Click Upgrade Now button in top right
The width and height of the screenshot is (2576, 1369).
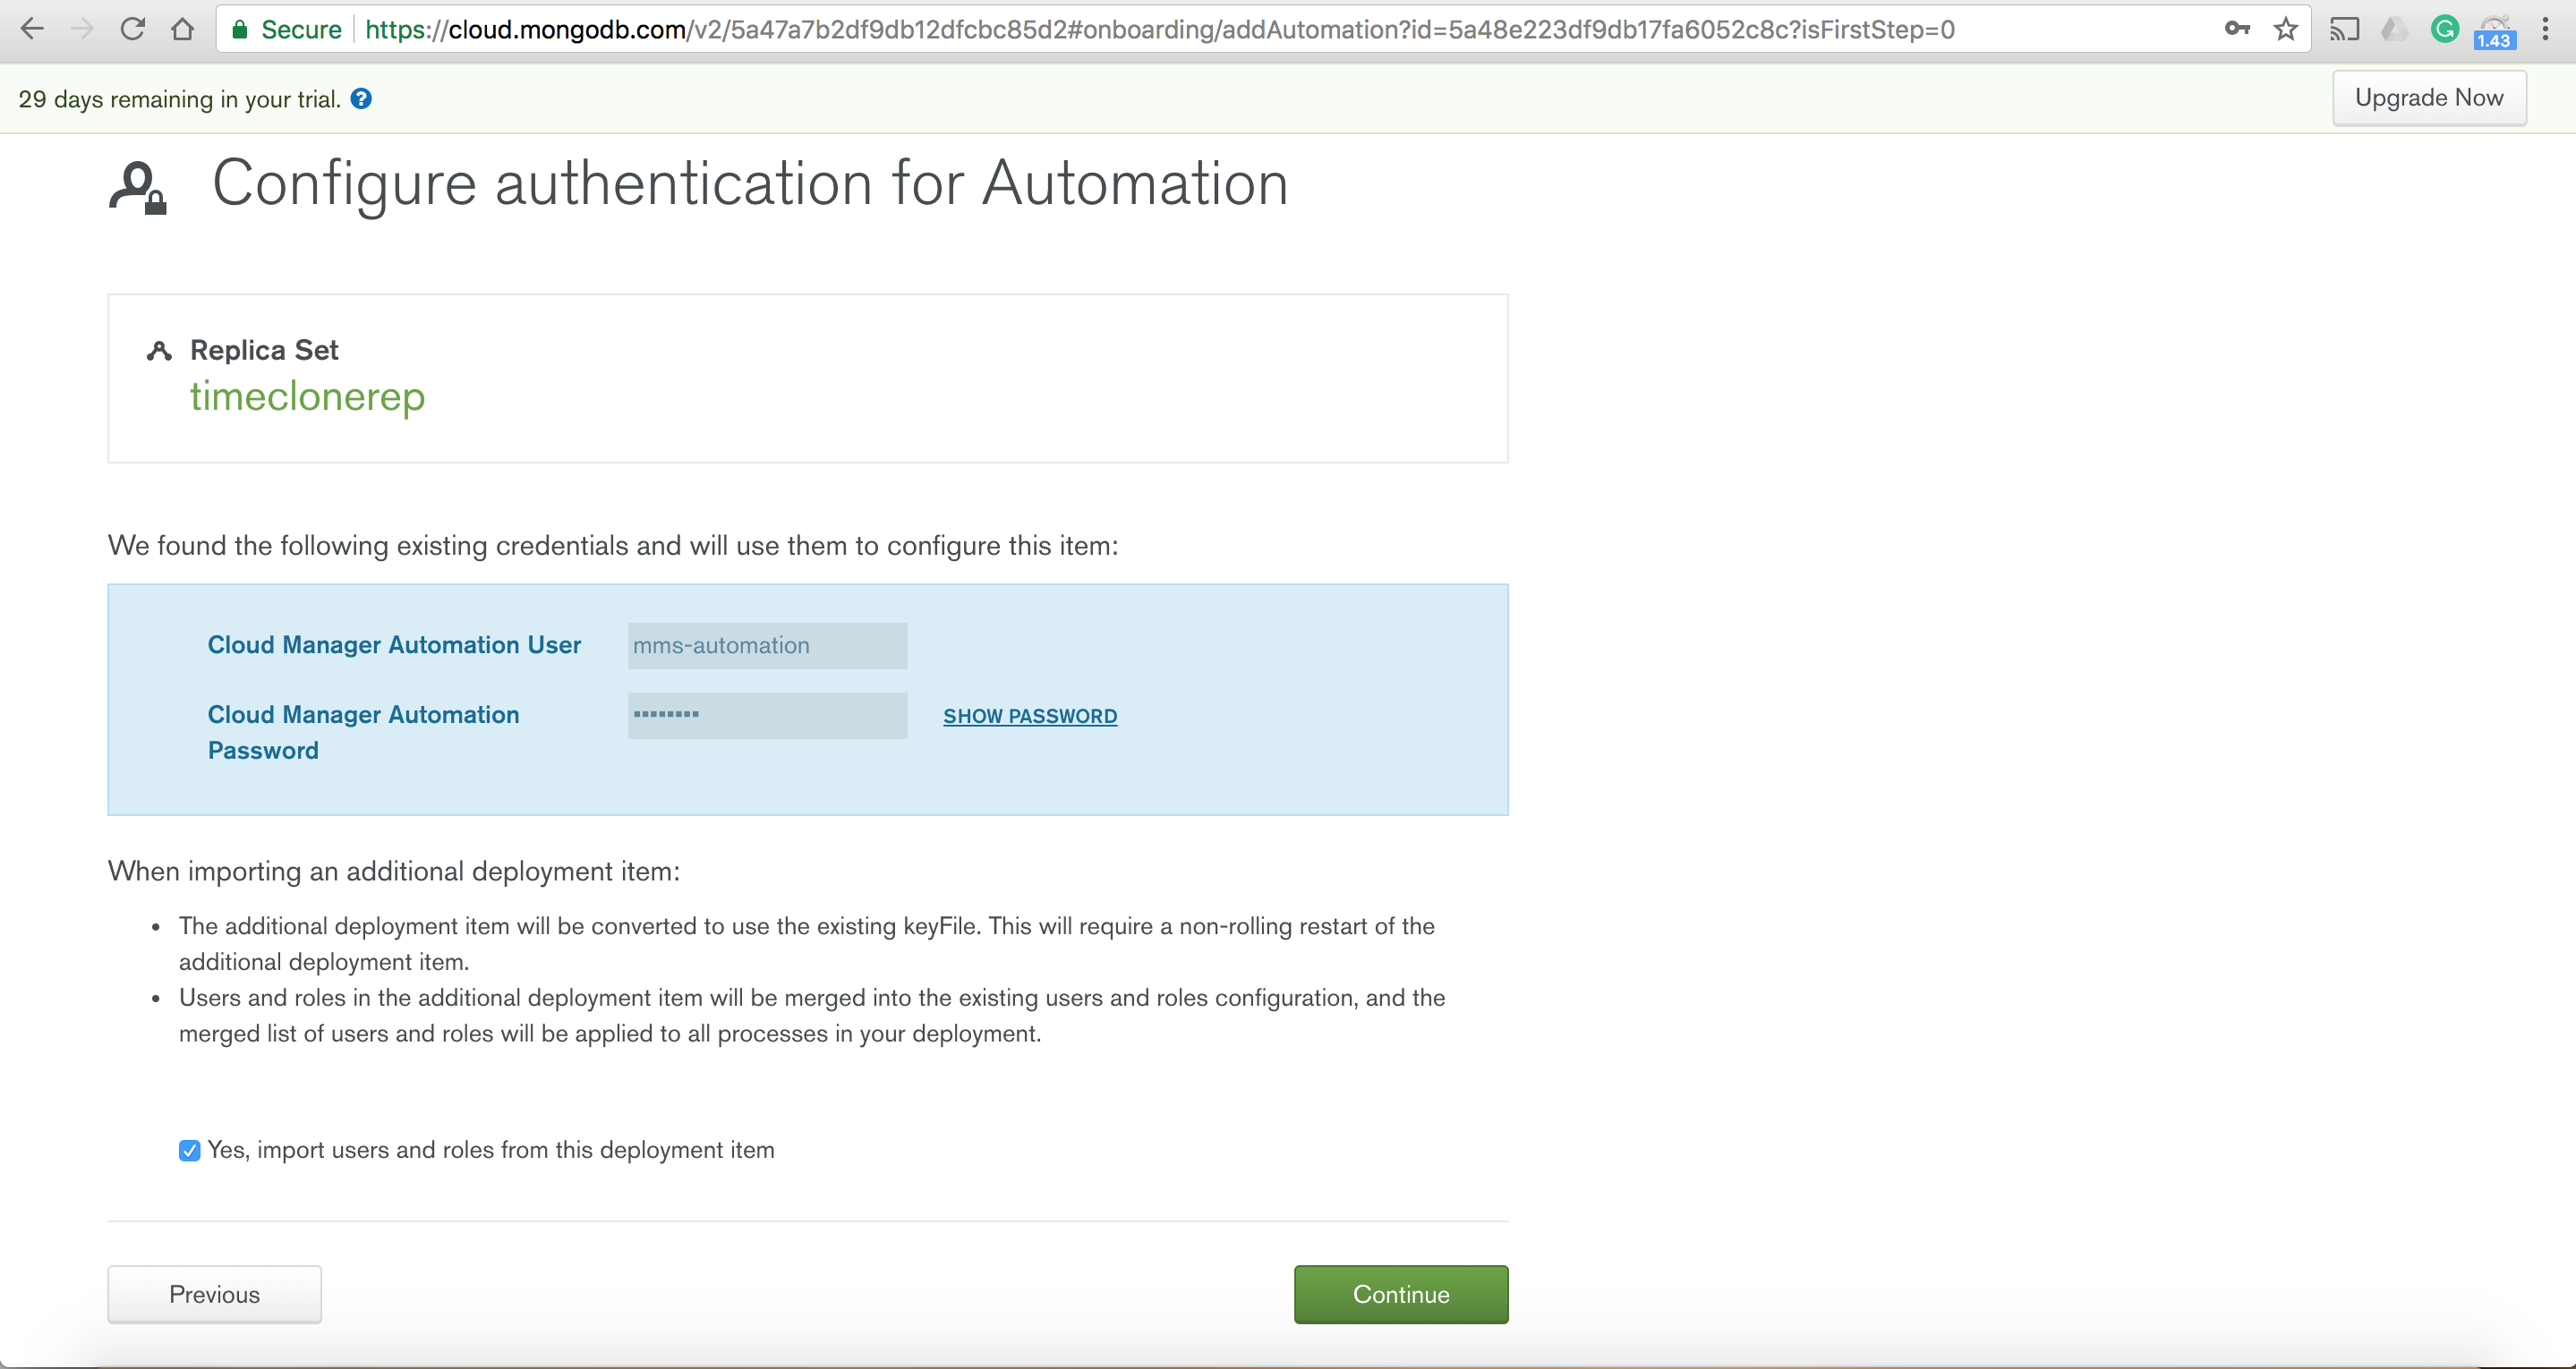pos(2427,97)
